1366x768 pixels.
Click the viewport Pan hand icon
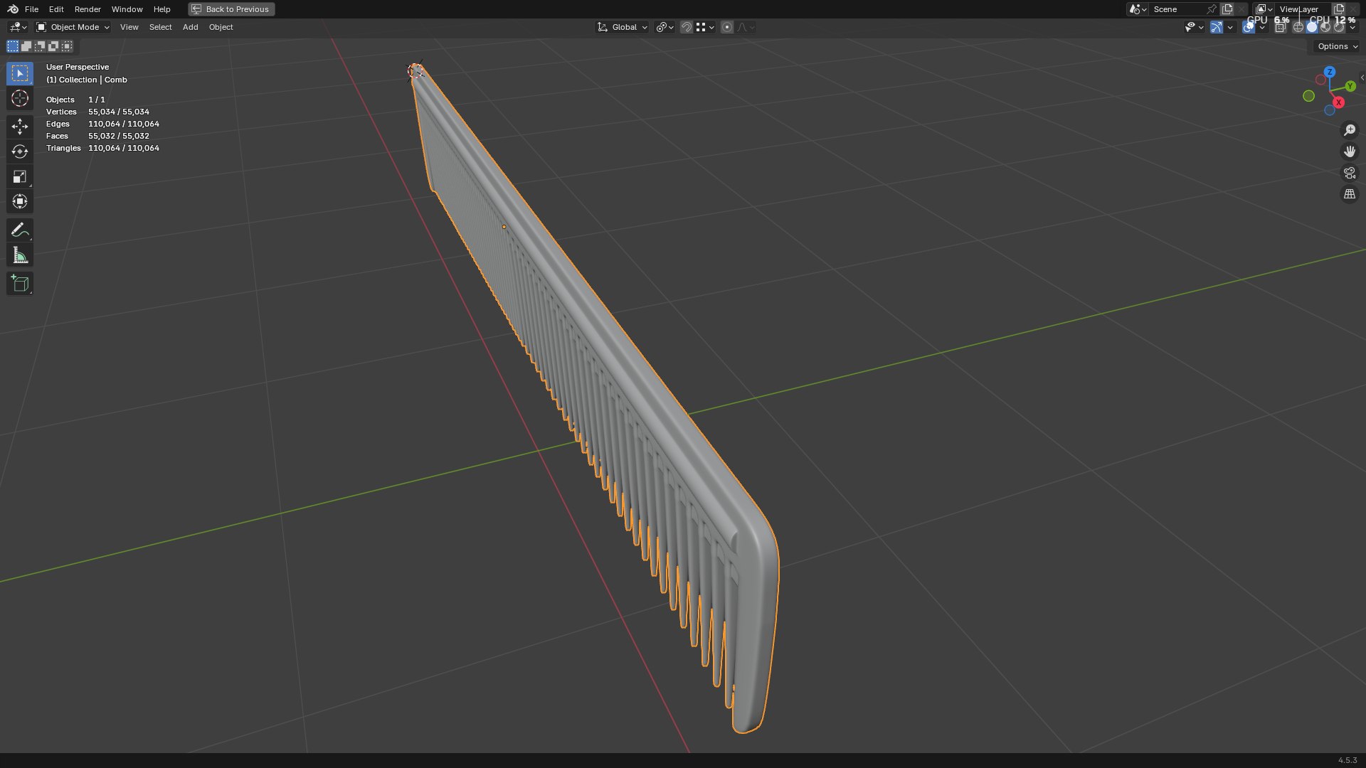1350,151
